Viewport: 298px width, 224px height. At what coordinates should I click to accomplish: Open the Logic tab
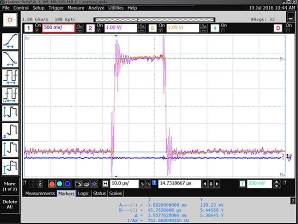click(83, 193)
